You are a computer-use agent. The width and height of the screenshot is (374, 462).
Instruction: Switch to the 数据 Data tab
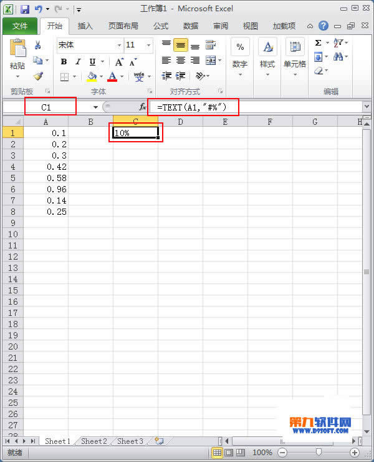click(x=190, y=26)
